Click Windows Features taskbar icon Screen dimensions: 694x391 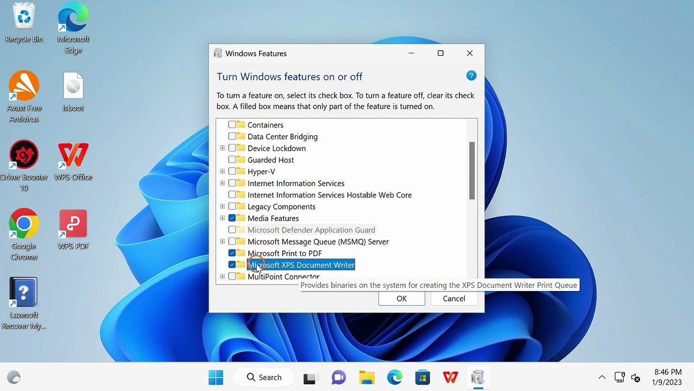point(478,377)
